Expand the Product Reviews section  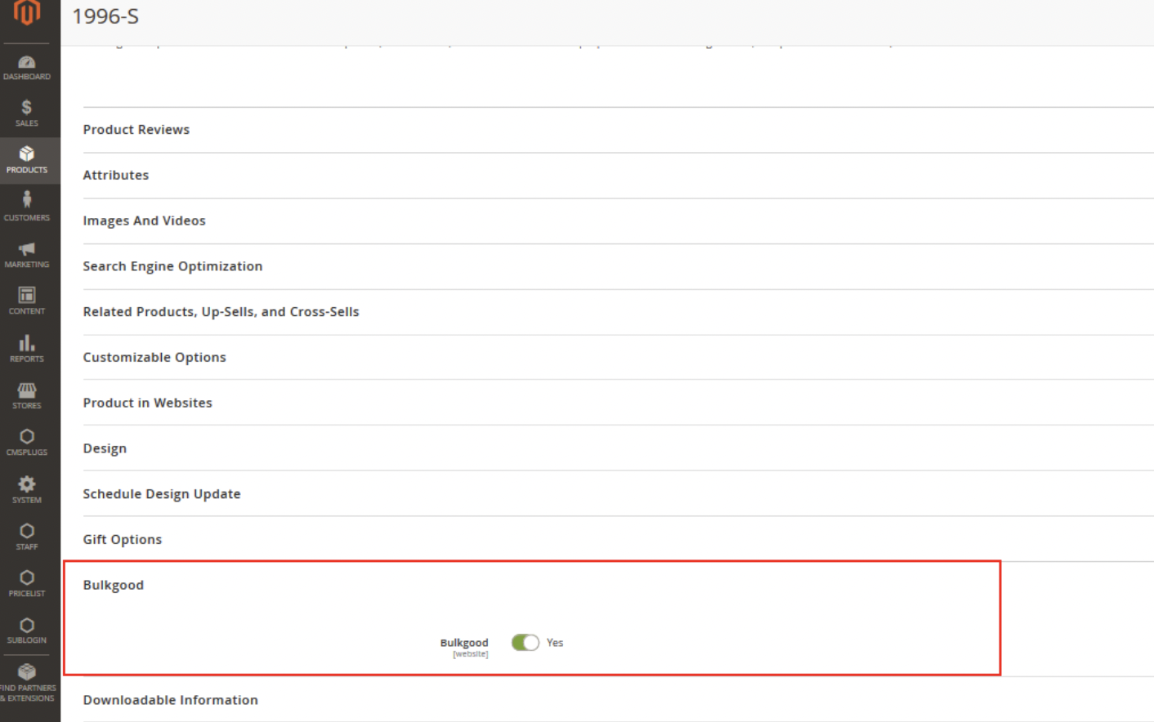[x=136, y=130]
